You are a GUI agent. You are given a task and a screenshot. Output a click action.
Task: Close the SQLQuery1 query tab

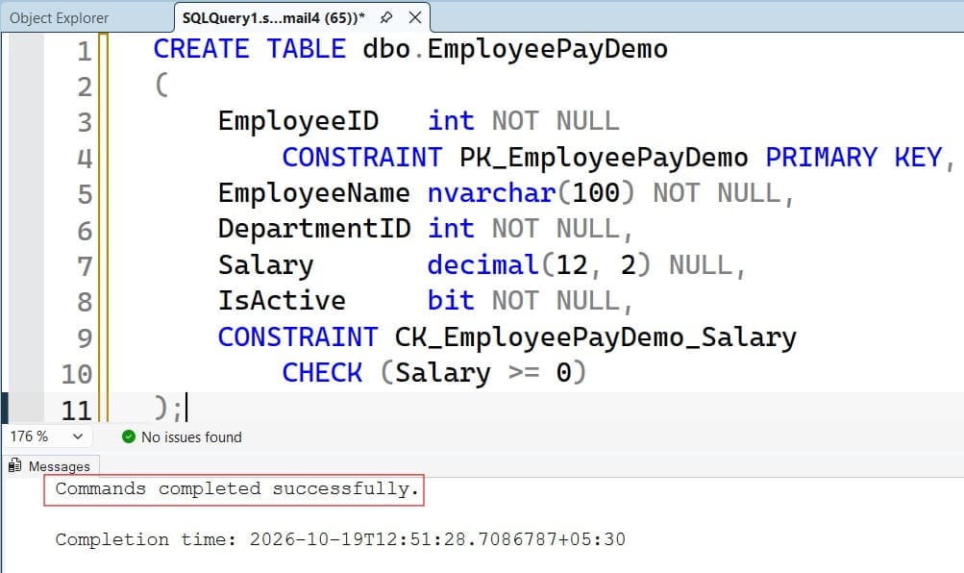415,17
